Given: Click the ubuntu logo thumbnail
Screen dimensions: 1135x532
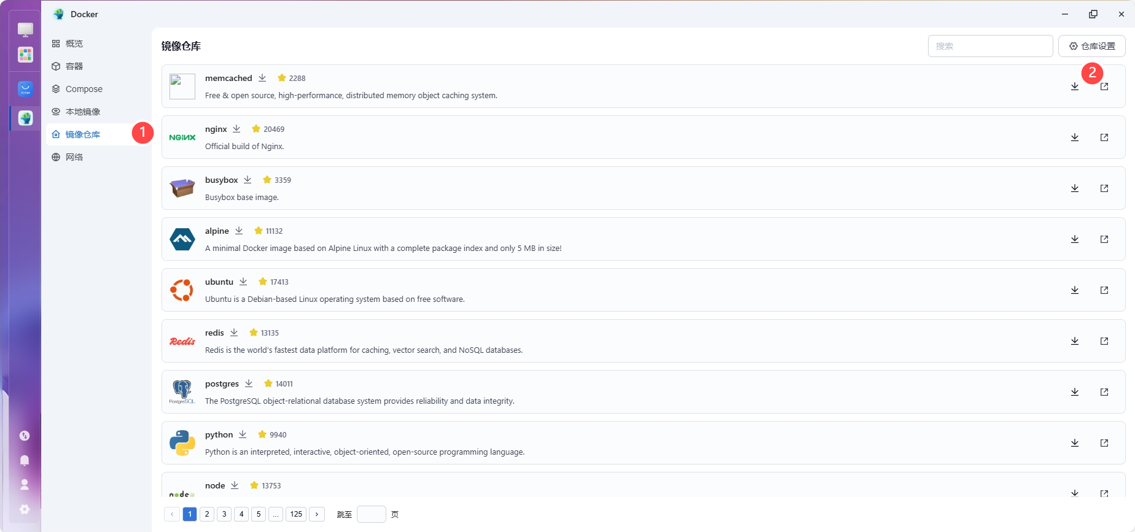Looking at the screenshot, I should coord(182,290).
